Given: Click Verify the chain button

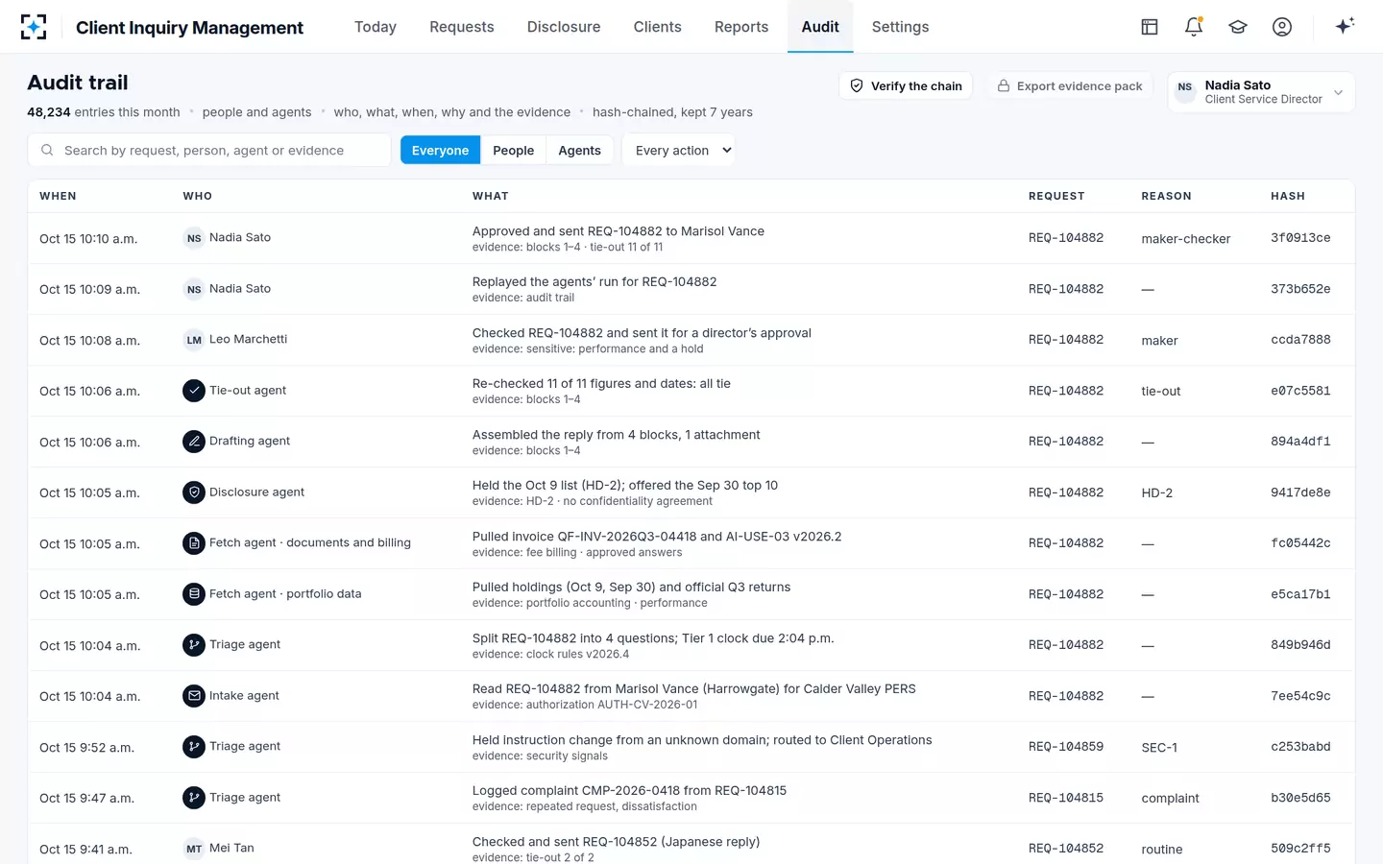Looking at the screenshot, I should coord(906,85).
